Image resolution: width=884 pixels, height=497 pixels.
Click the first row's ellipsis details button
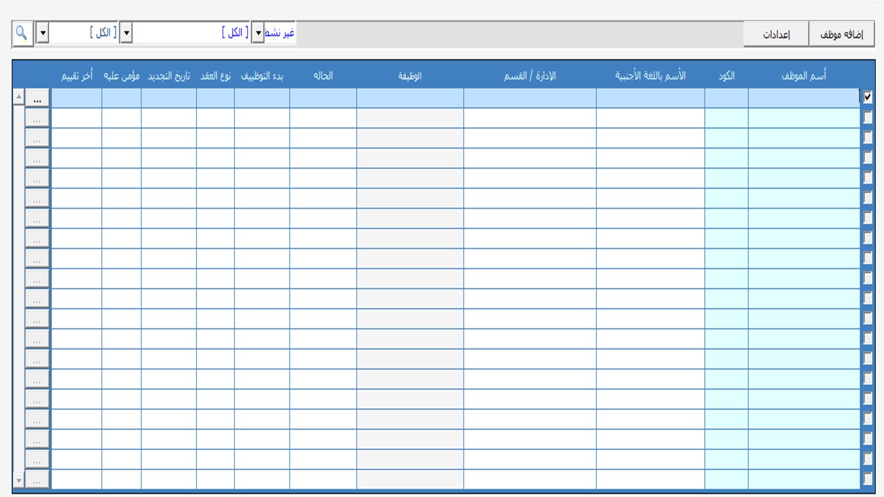coord(37,99)
